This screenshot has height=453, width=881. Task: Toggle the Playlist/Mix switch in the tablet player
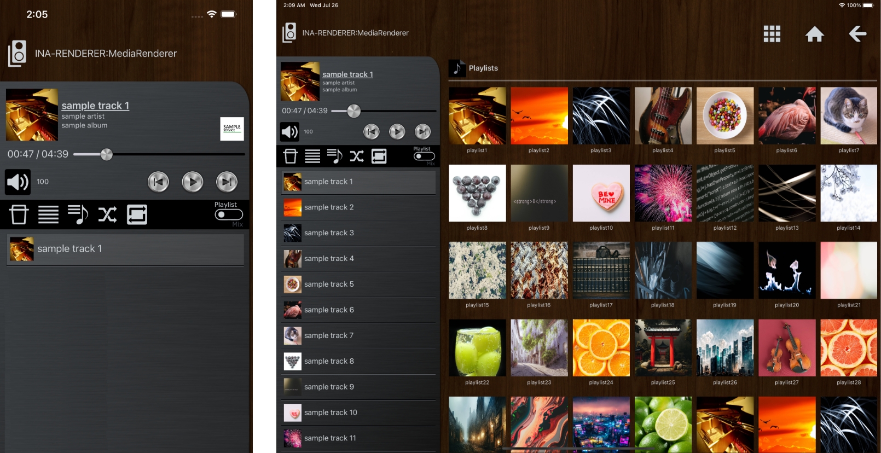424,156
